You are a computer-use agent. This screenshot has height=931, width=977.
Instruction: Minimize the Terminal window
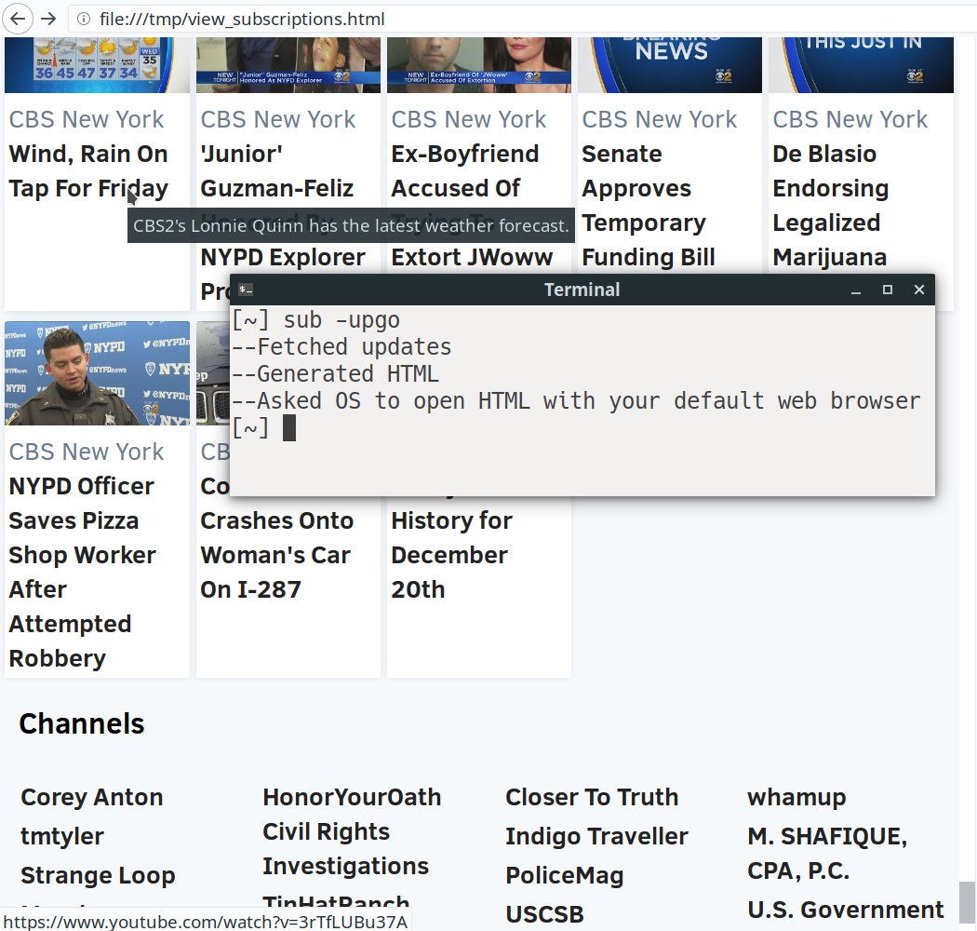point(856,290)
